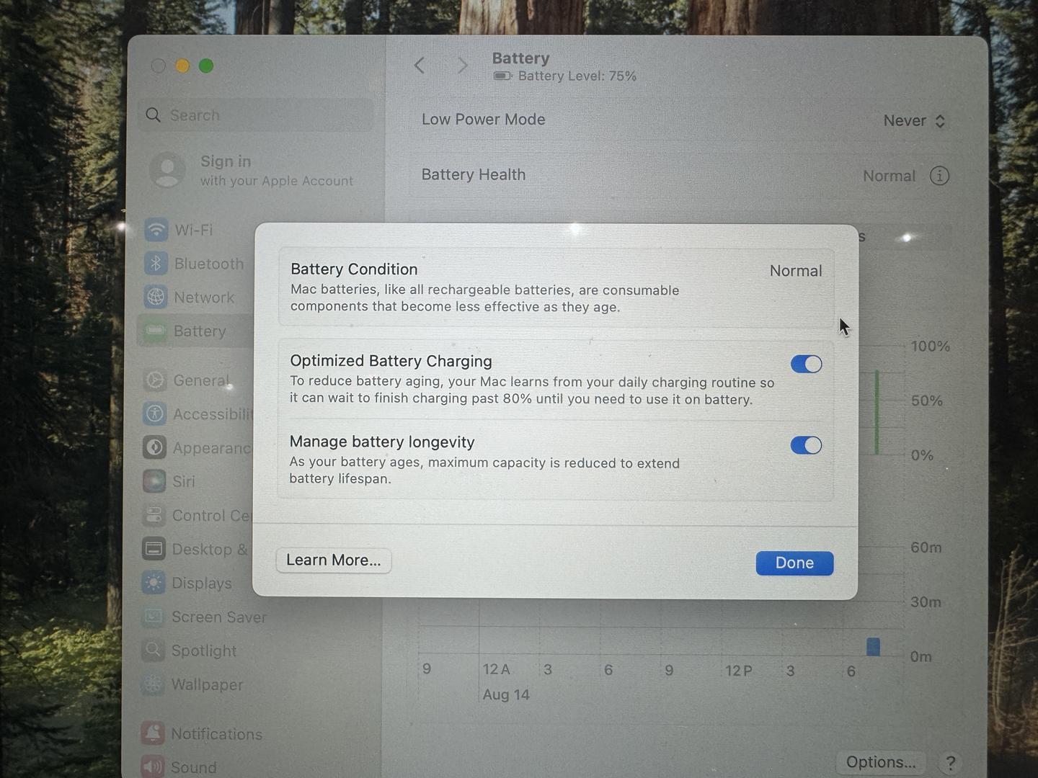This screenshot has width=1038, height=778.
Task: Open Wi-Fi settings pane label
Action: click(194, 230)
